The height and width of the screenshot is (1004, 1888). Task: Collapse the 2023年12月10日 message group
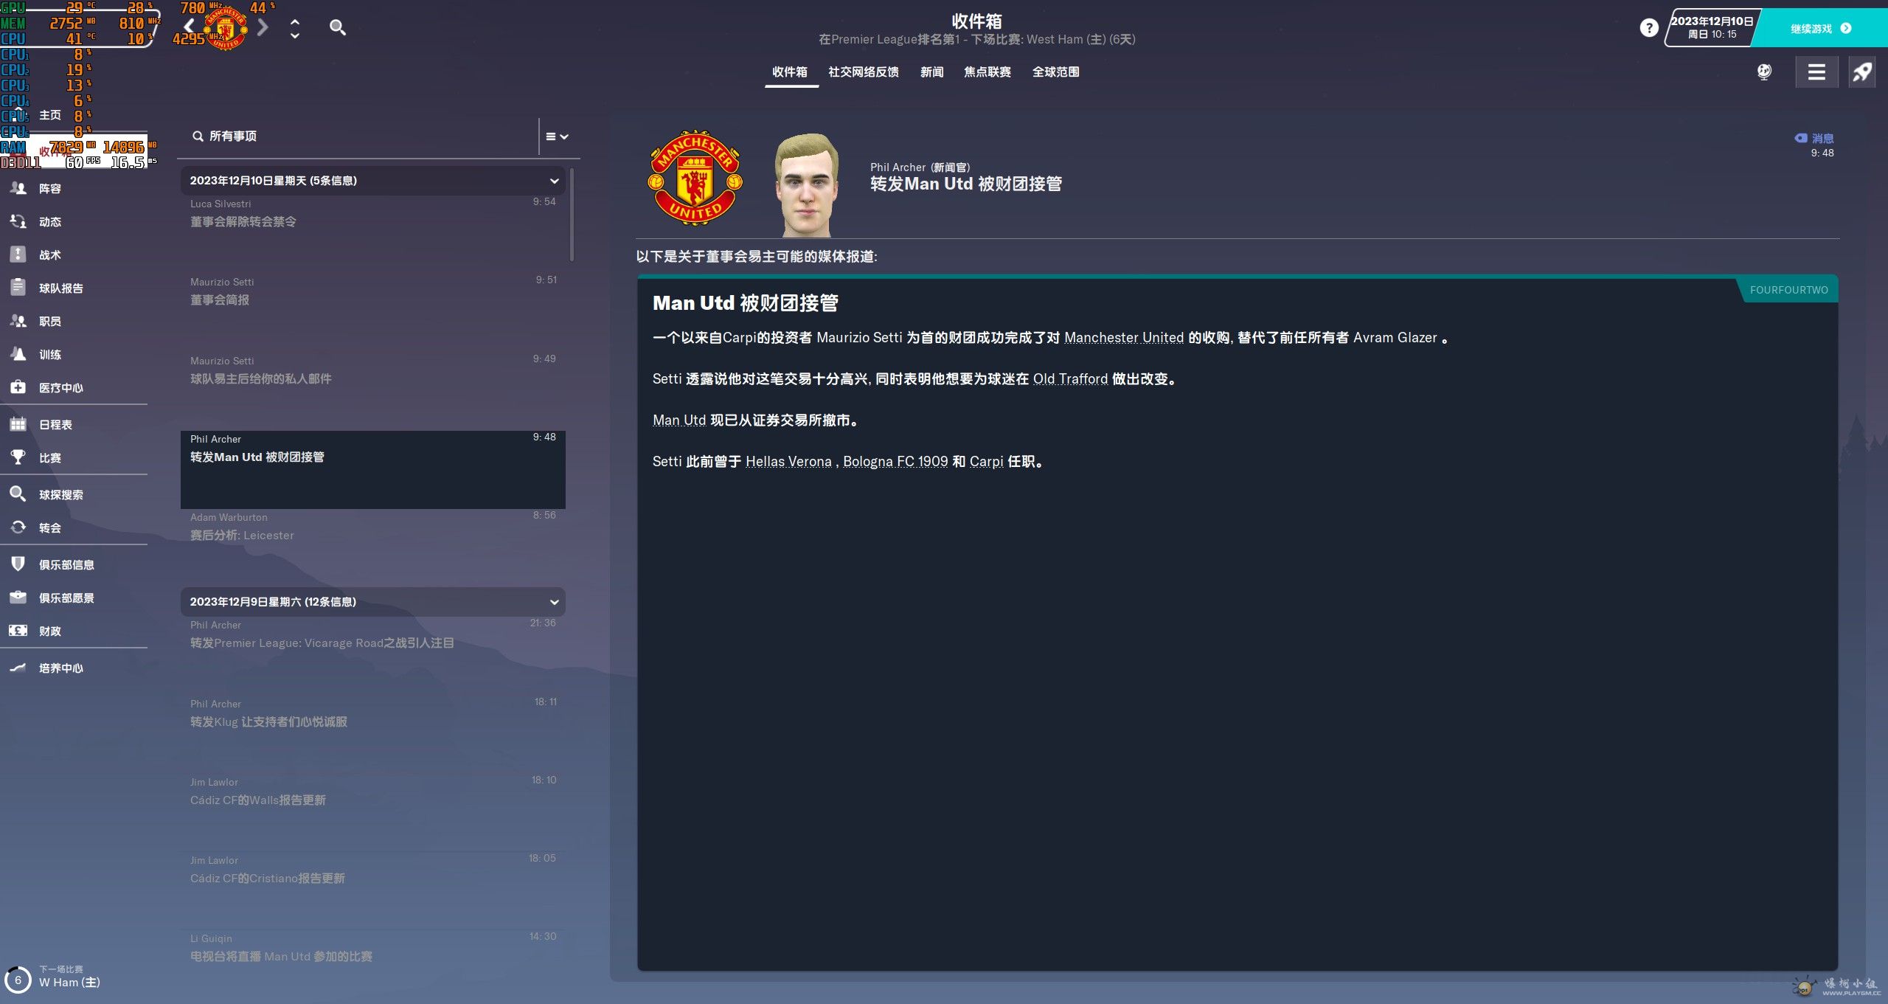tap(554, 181)
